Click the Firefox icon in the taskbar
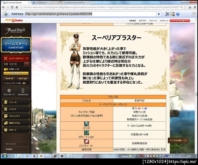The width and height of the screenshot is (198, 165). (34, 156)
